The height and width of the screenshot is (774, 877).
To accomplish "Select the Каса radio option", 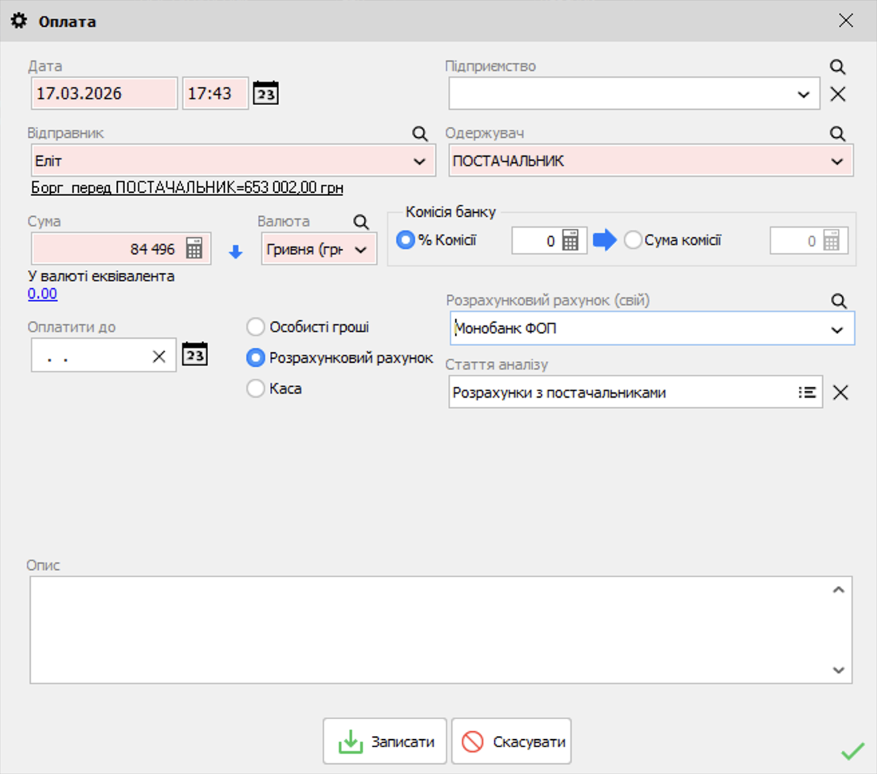I will 256,388.
